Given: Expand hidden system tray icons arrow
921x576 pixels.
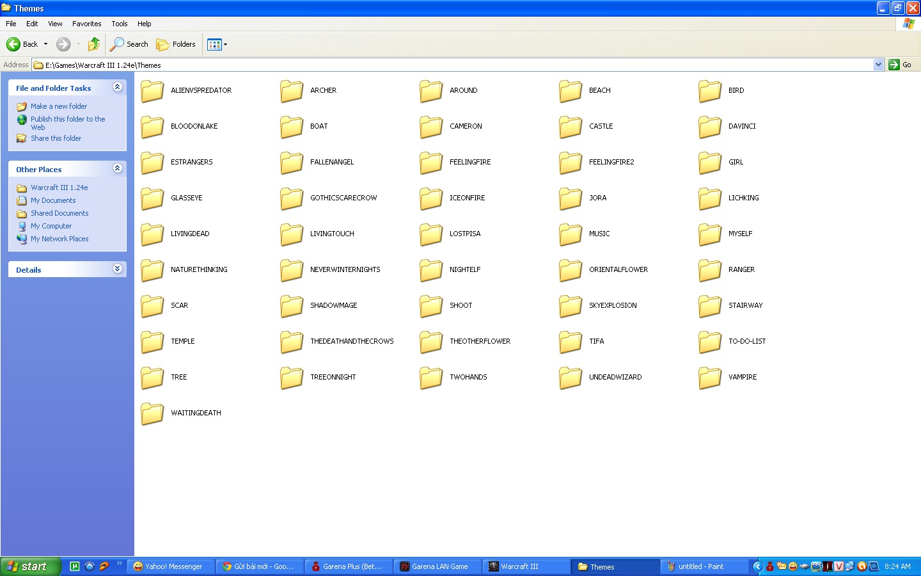Looking at the screenshot, I should pos(758,566).
